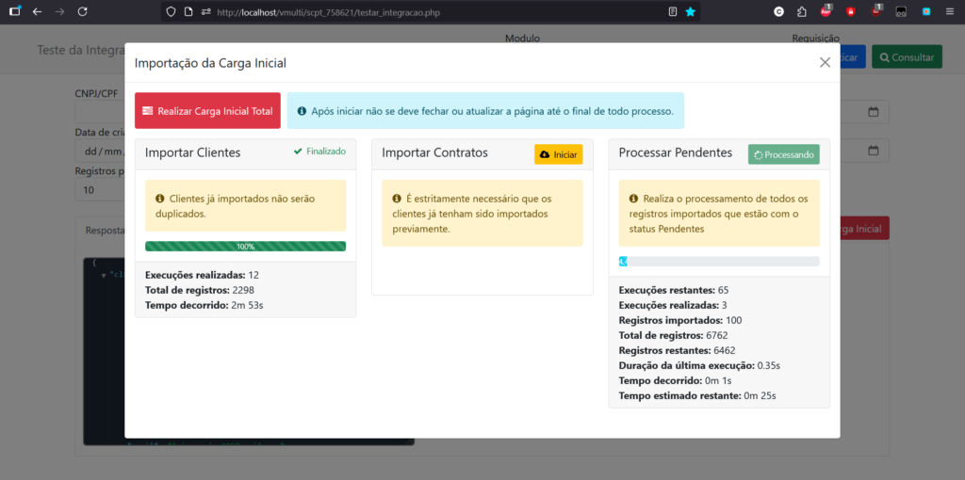Click the browser forward arrow
Screen dimensions: 965x480
[60, 12]
